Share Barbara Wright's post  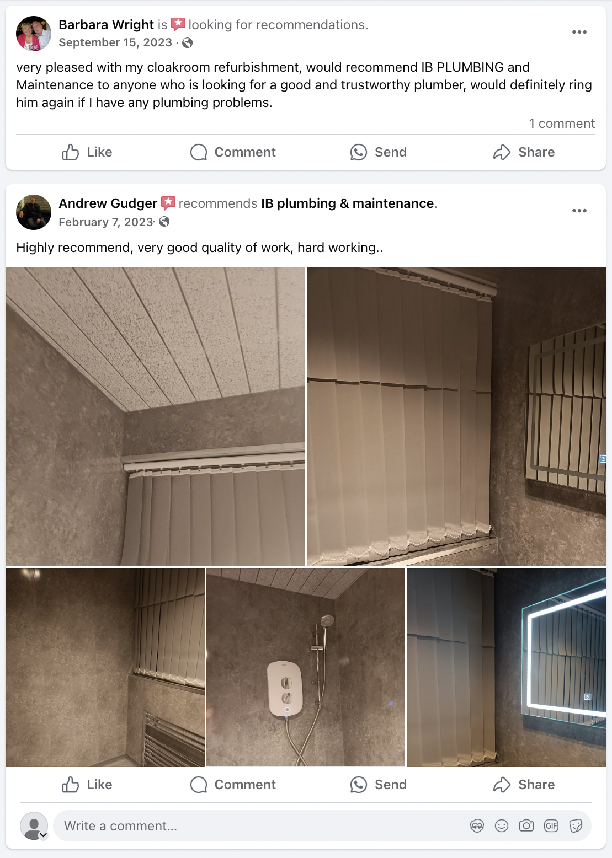click(524, 152)
